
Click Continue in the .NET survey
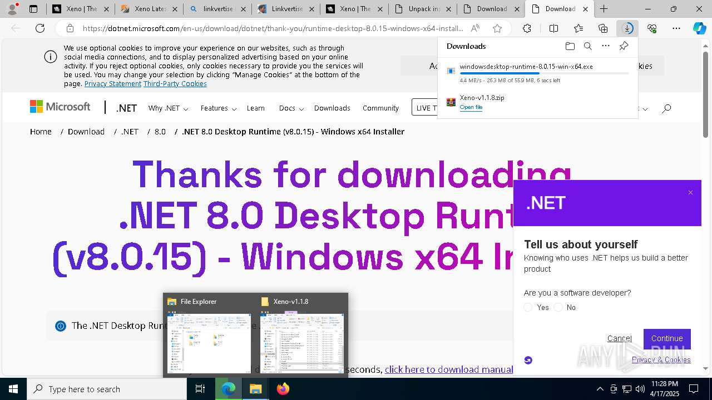click(667, 339)
